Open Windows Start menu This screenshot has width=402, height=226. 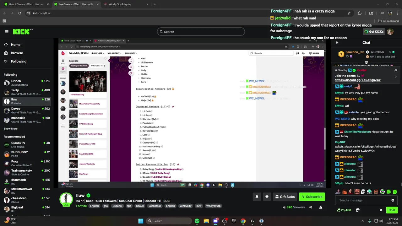tap(140, 221)
